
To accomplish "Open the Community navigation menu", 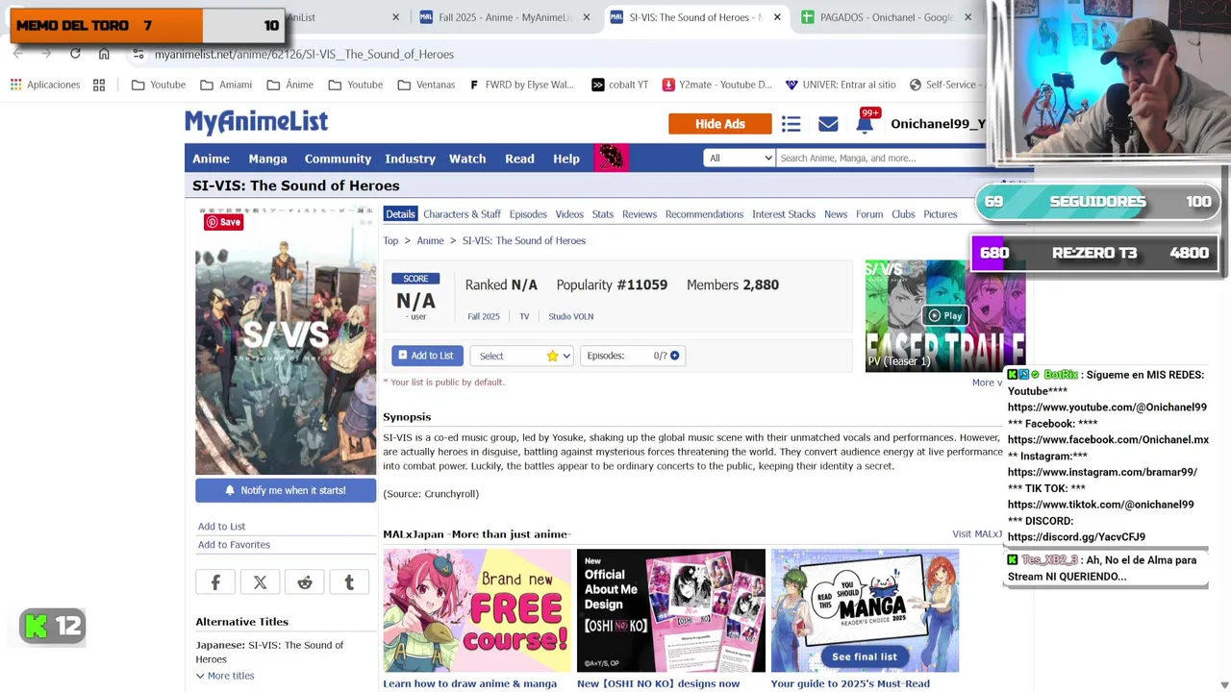I will pos(338,159).
